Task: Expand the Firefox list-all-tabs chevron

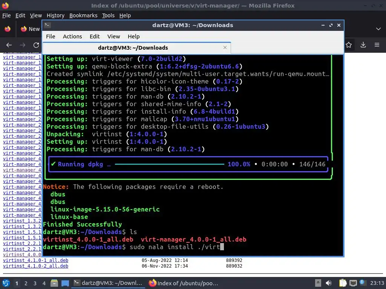Action: pyautogui.click(x=378, y=29)
